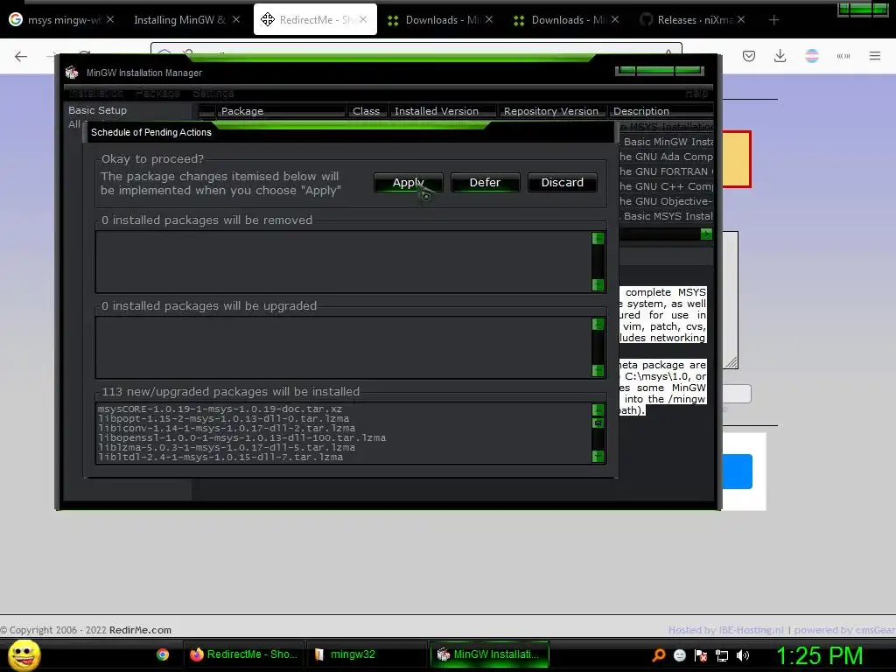Switch to RedirectMe Firefox taskbar button

point(243,654)
